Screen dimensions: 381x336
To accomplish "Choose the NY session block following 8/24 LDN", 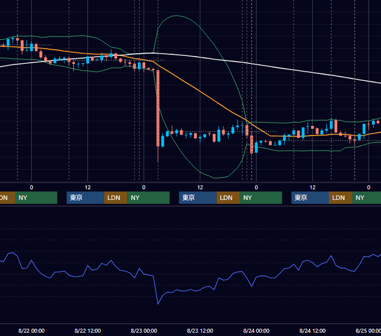I will (366, 198).
